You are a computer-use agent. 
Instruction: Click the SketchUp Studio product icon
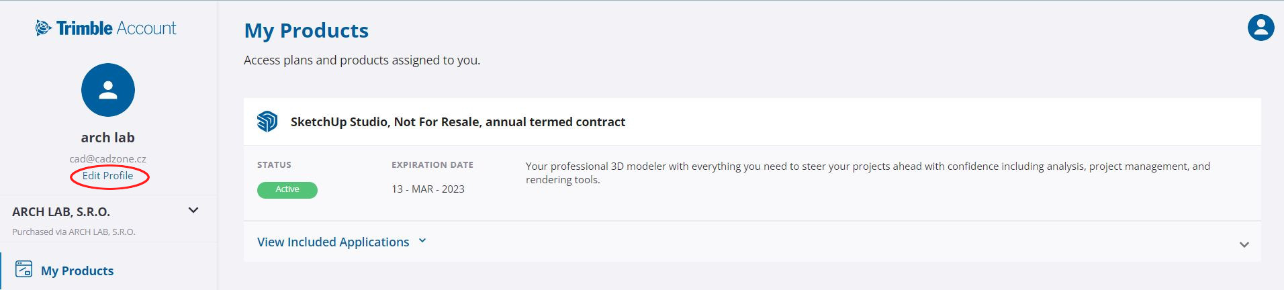click(x=267, y=122)
